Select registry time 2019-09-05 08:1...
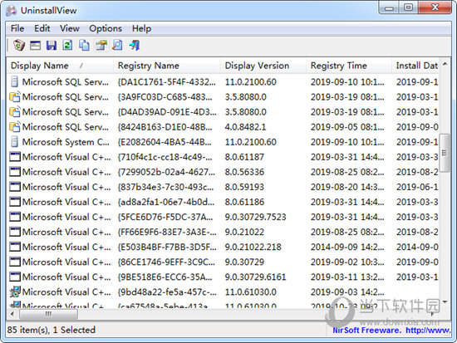457x343 pixels. click(x=347, y=127)
